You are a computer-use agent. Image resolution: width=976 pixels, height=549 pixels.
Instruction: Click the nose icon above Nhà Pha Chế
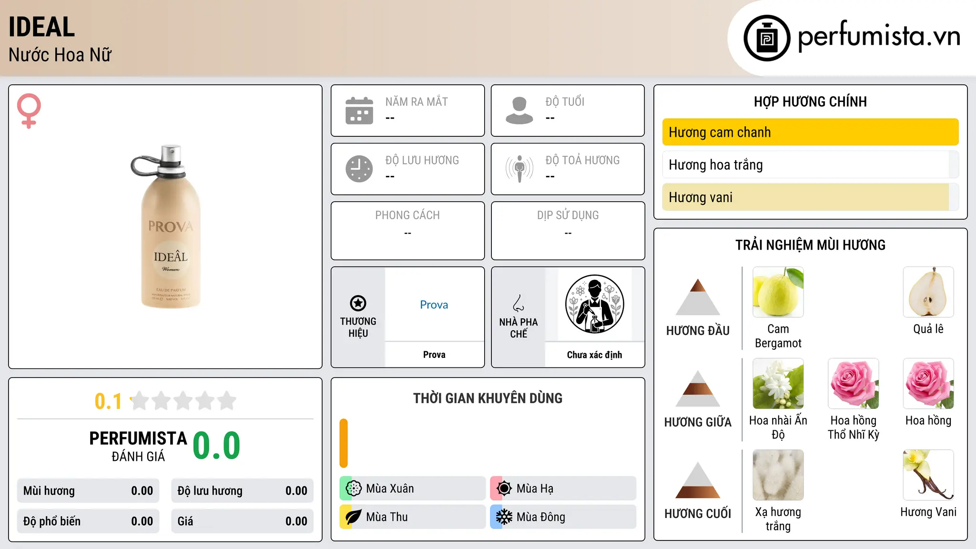518,303
